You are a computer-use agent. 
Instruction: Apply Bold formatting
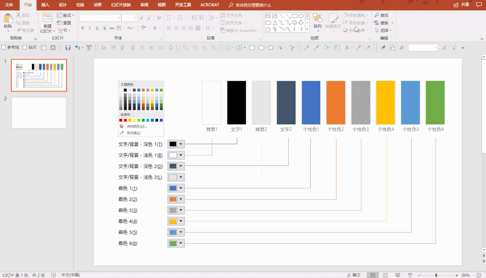coord(82,28)
